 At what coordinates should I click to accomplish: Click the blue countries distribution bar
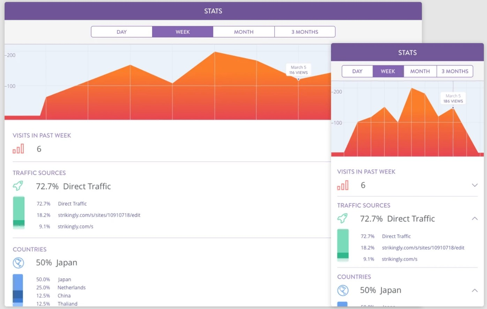[18, 290]
